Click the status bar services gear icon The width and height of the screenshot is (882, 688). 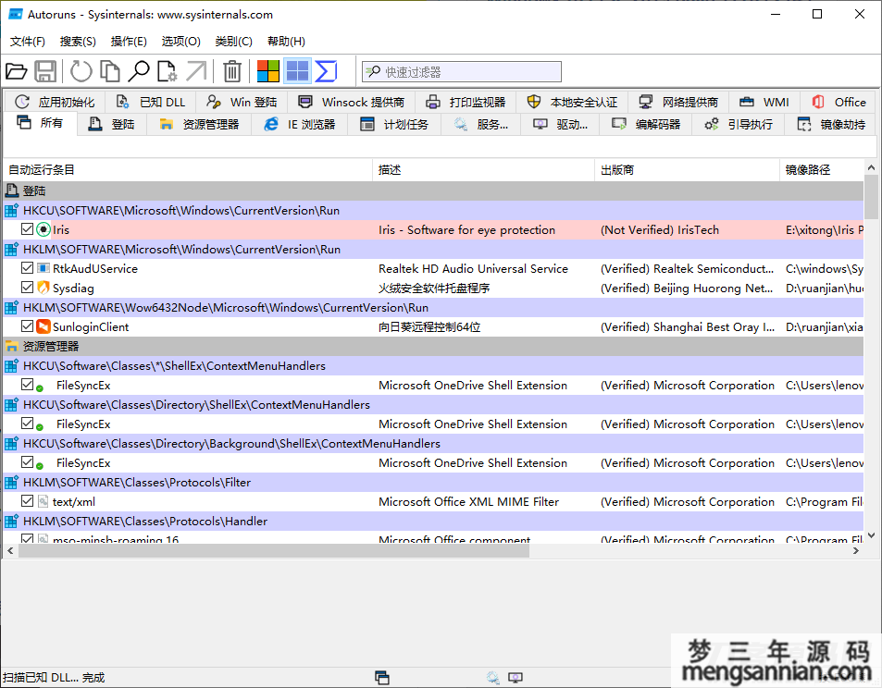tap(492, 678)
